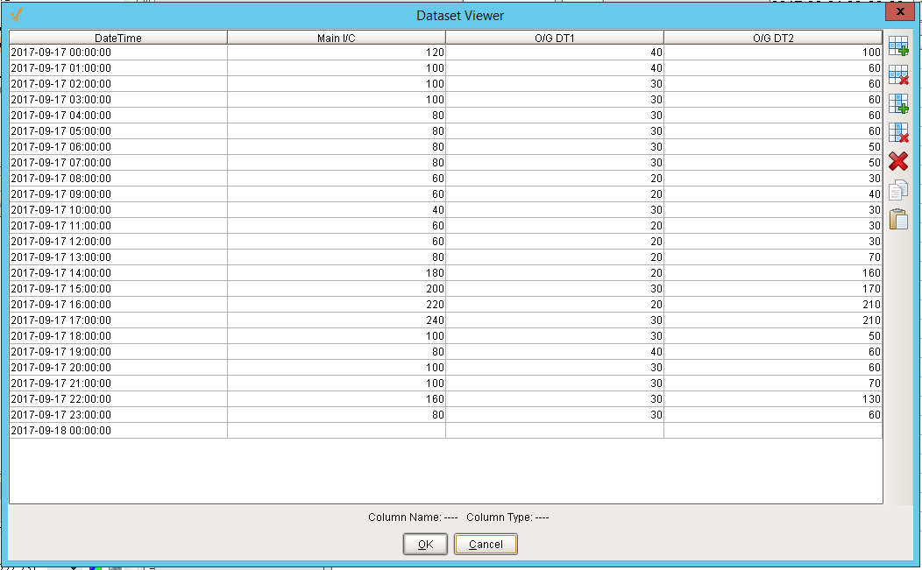This screenshot has height=570, width=922.
Task: Click the Add Row icon
Action: point(897,46)
